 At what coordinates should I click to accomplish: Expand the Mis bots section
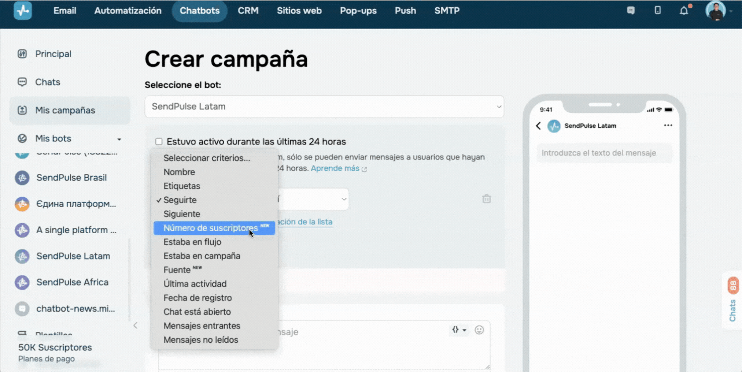[x=119, y=139]
